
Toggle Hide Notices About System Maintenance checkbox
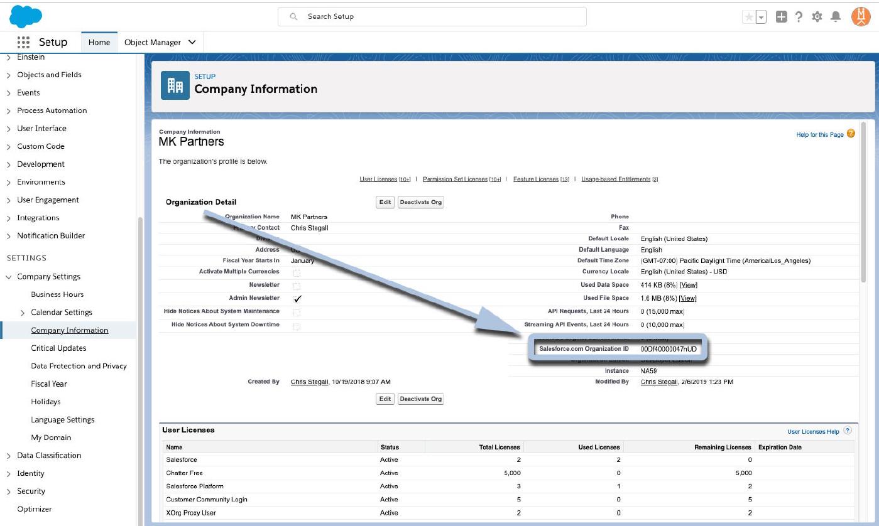point(297,312)
